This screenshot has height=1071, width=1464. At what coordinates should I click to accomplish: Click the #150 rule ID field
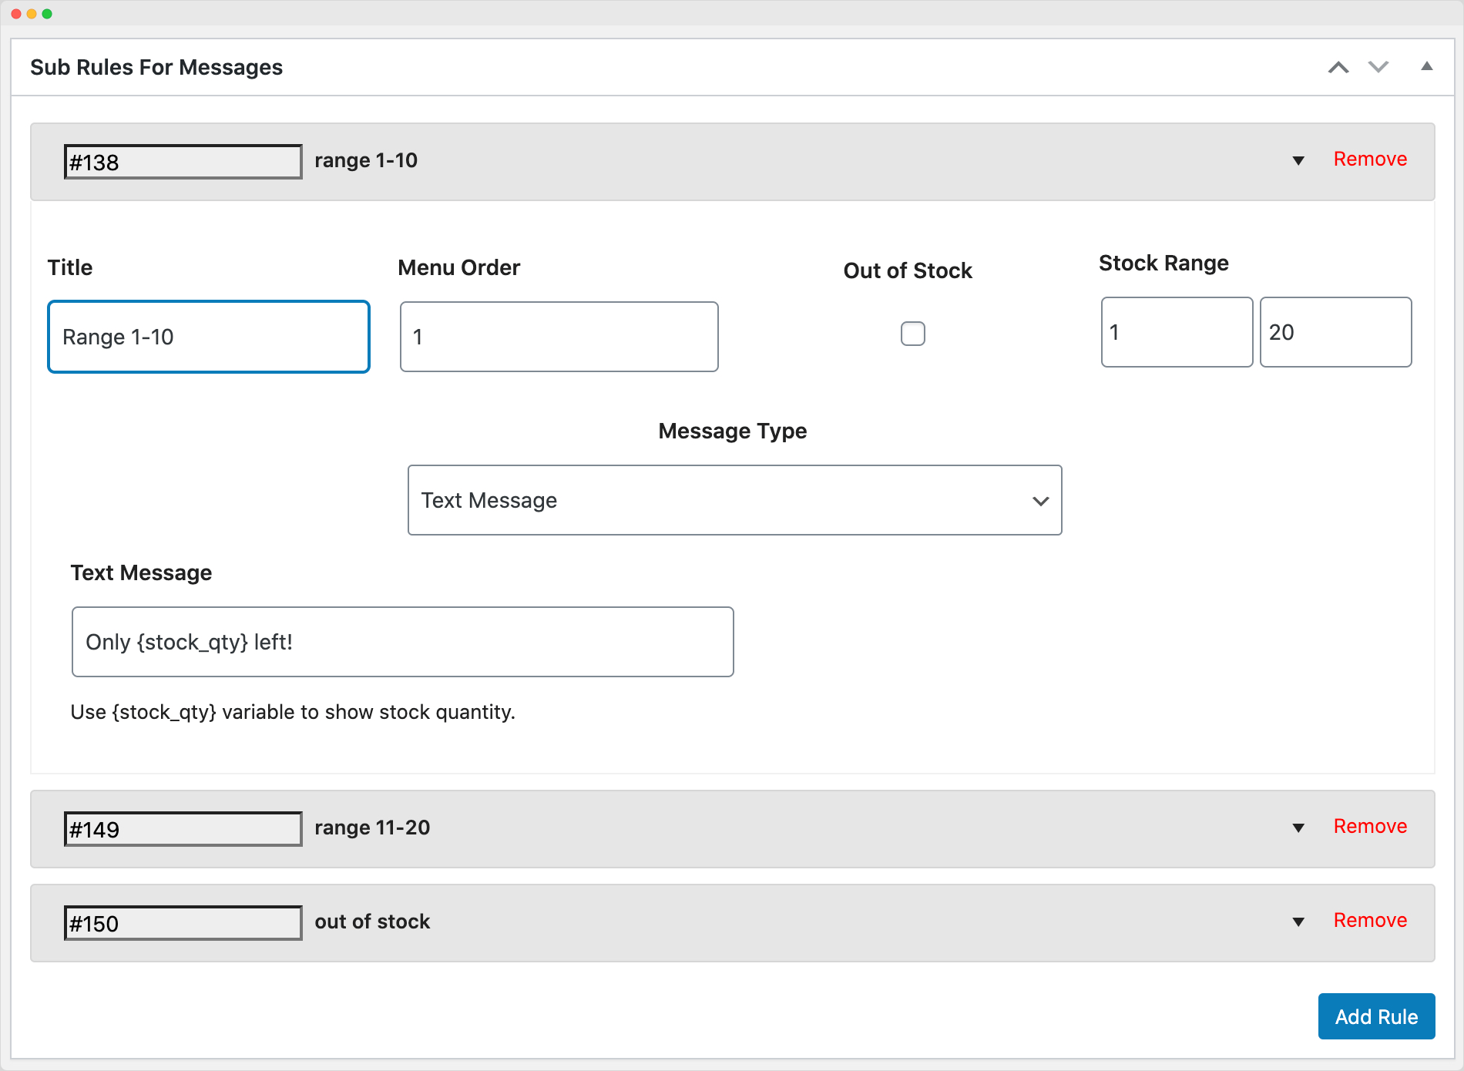click(x=183, y=922)
